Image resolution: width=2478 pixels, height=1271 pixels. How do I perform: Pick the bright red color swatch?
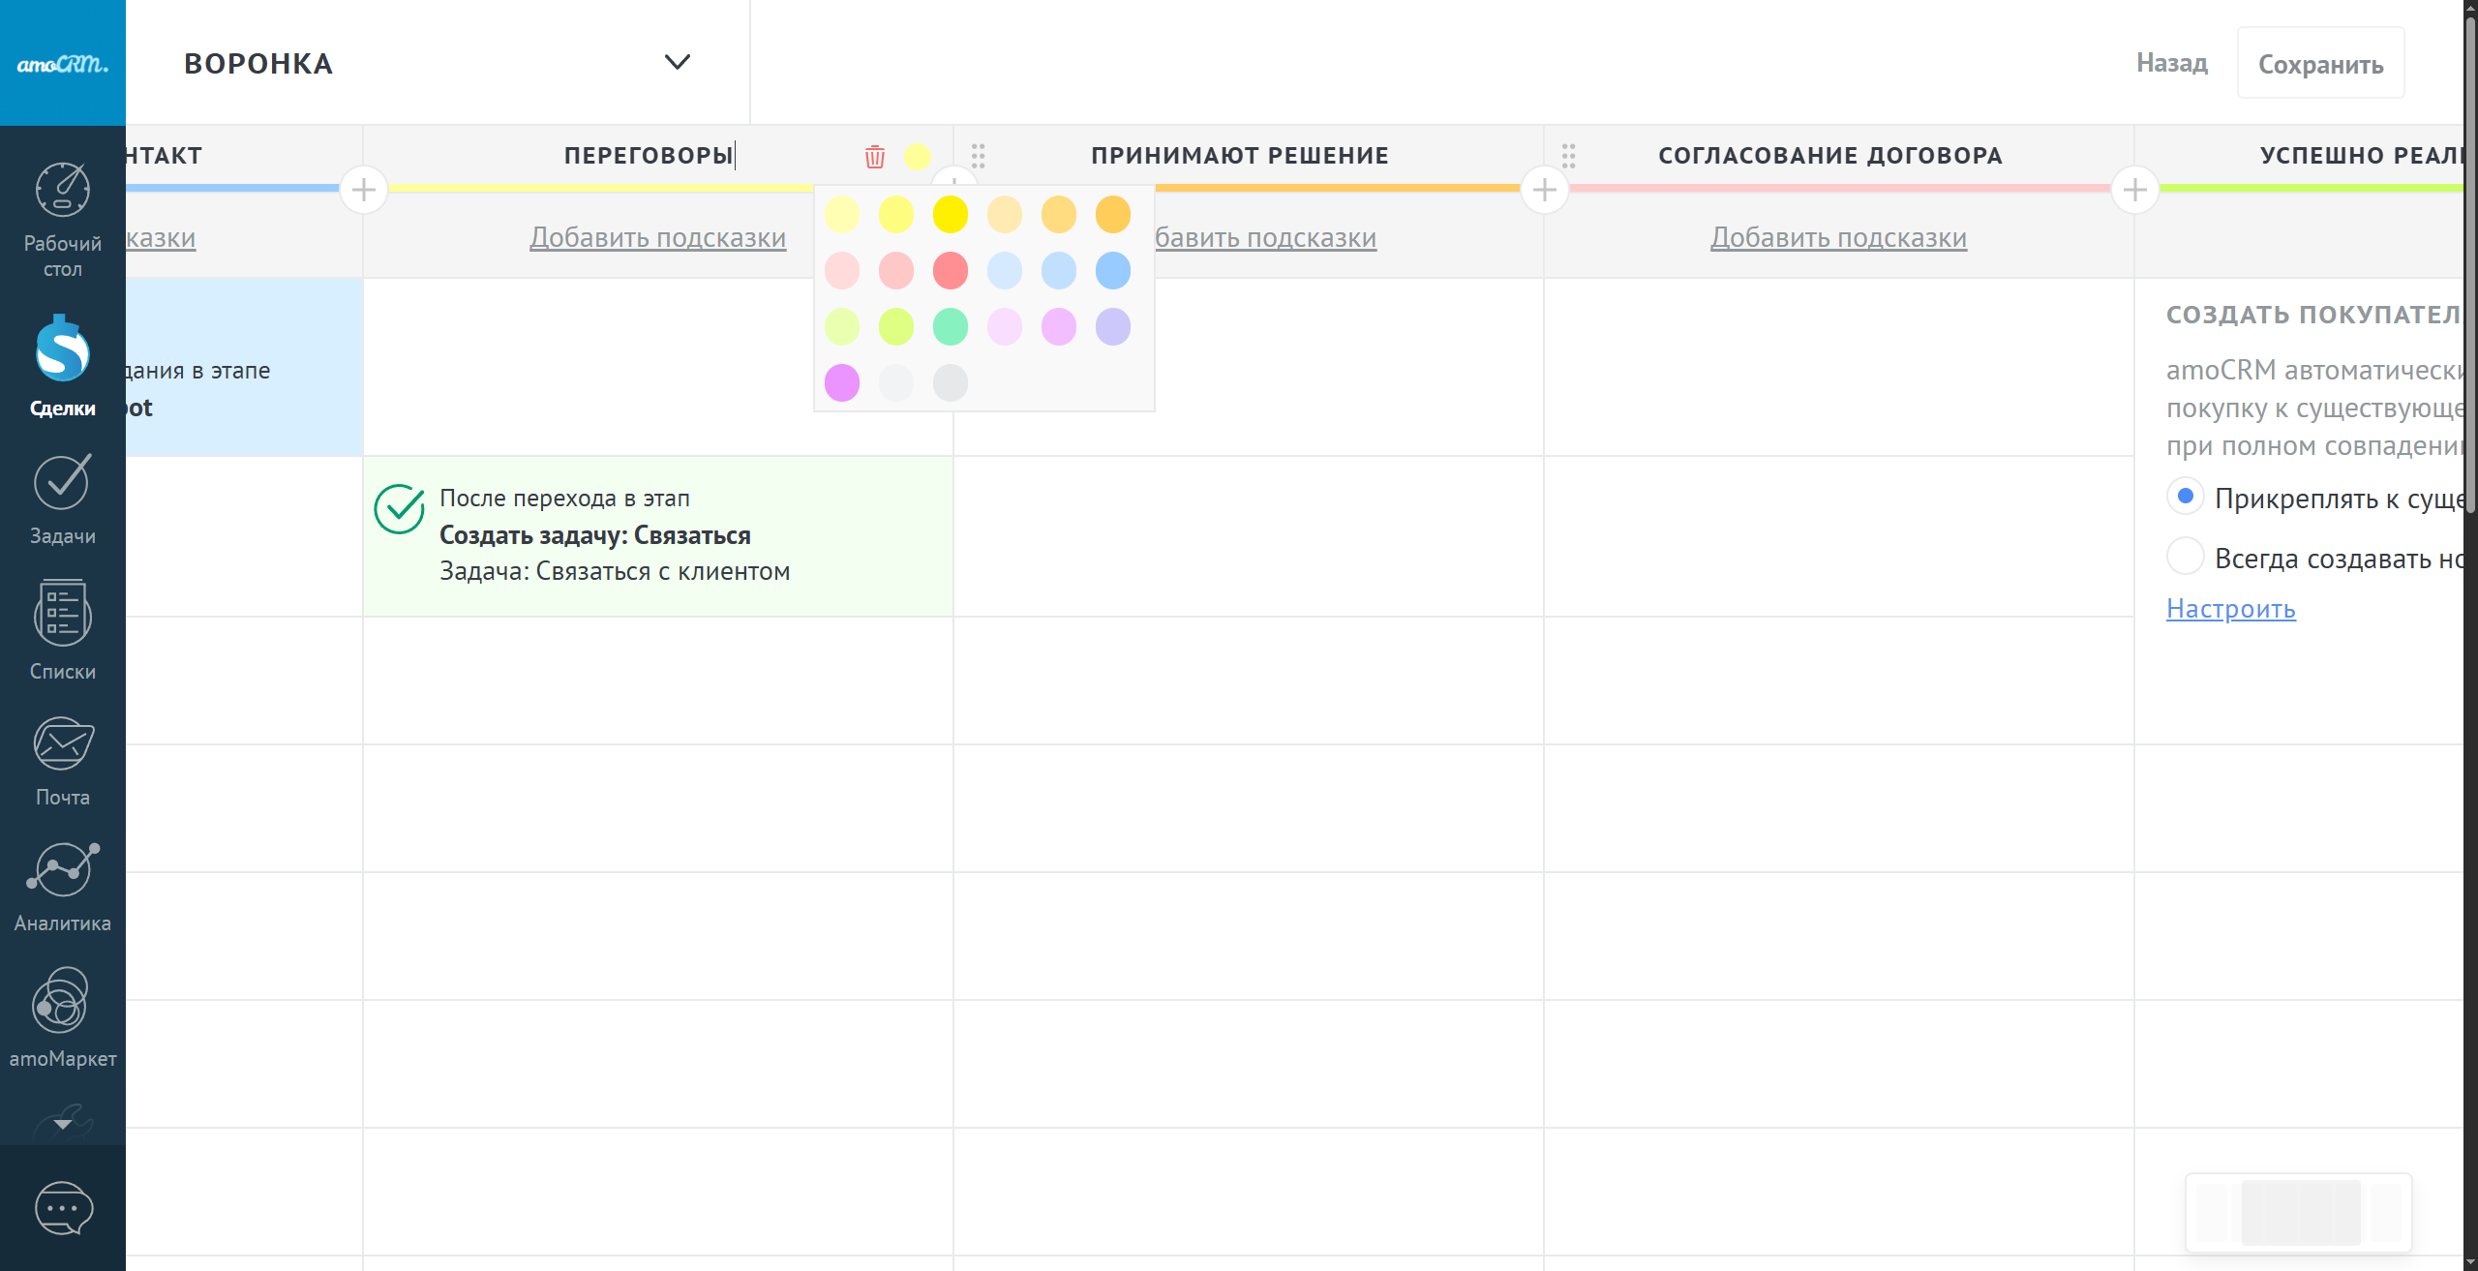[950, 271]
